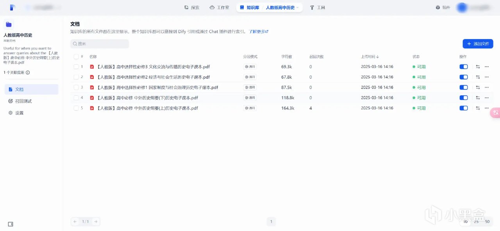This screenshot has height=231, width=500.
Task: Open 中外历史纲要(下) document name
Action: point(147,98)
